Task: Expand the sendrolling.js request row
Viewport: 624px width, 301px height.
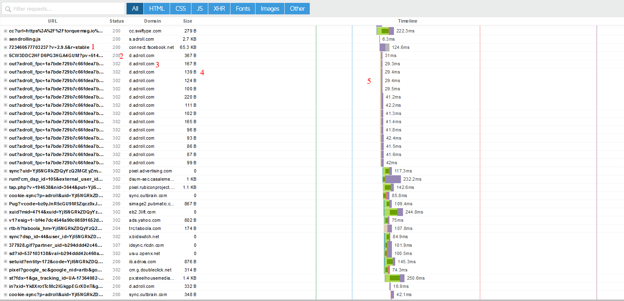Action: coord(5,39)
